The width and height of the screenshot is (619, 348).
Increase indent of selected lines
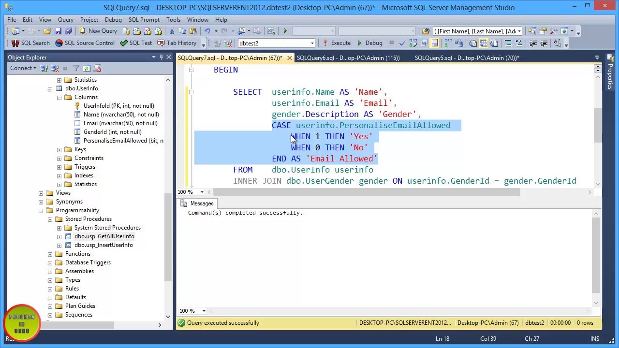click(x=544, y=43)
